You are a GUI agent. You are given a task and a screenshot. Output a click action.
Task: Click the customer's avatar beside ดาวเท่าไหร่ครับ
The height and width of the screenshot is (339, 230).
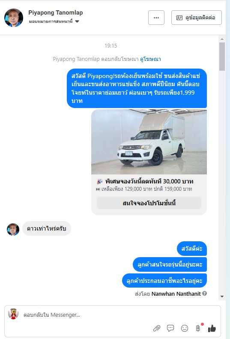[x=13, y=229]
